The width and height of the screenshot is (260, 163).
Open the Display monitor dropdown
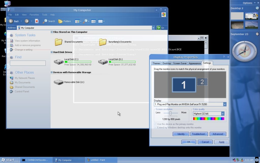(224, 104)
